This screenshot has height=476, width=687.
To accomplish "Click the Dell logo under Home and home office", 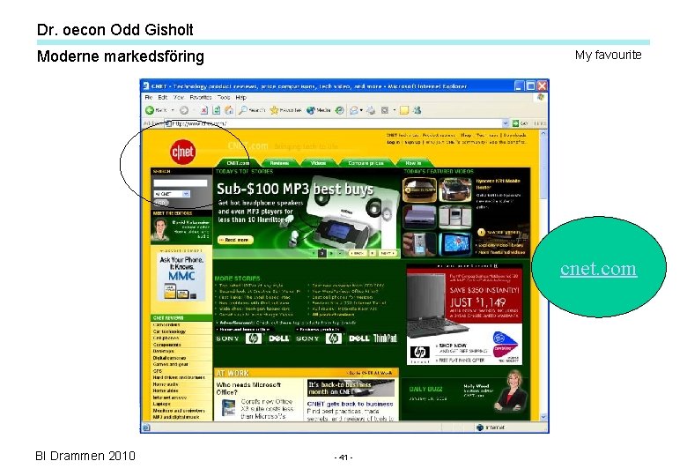I will (x=278, y=338).
